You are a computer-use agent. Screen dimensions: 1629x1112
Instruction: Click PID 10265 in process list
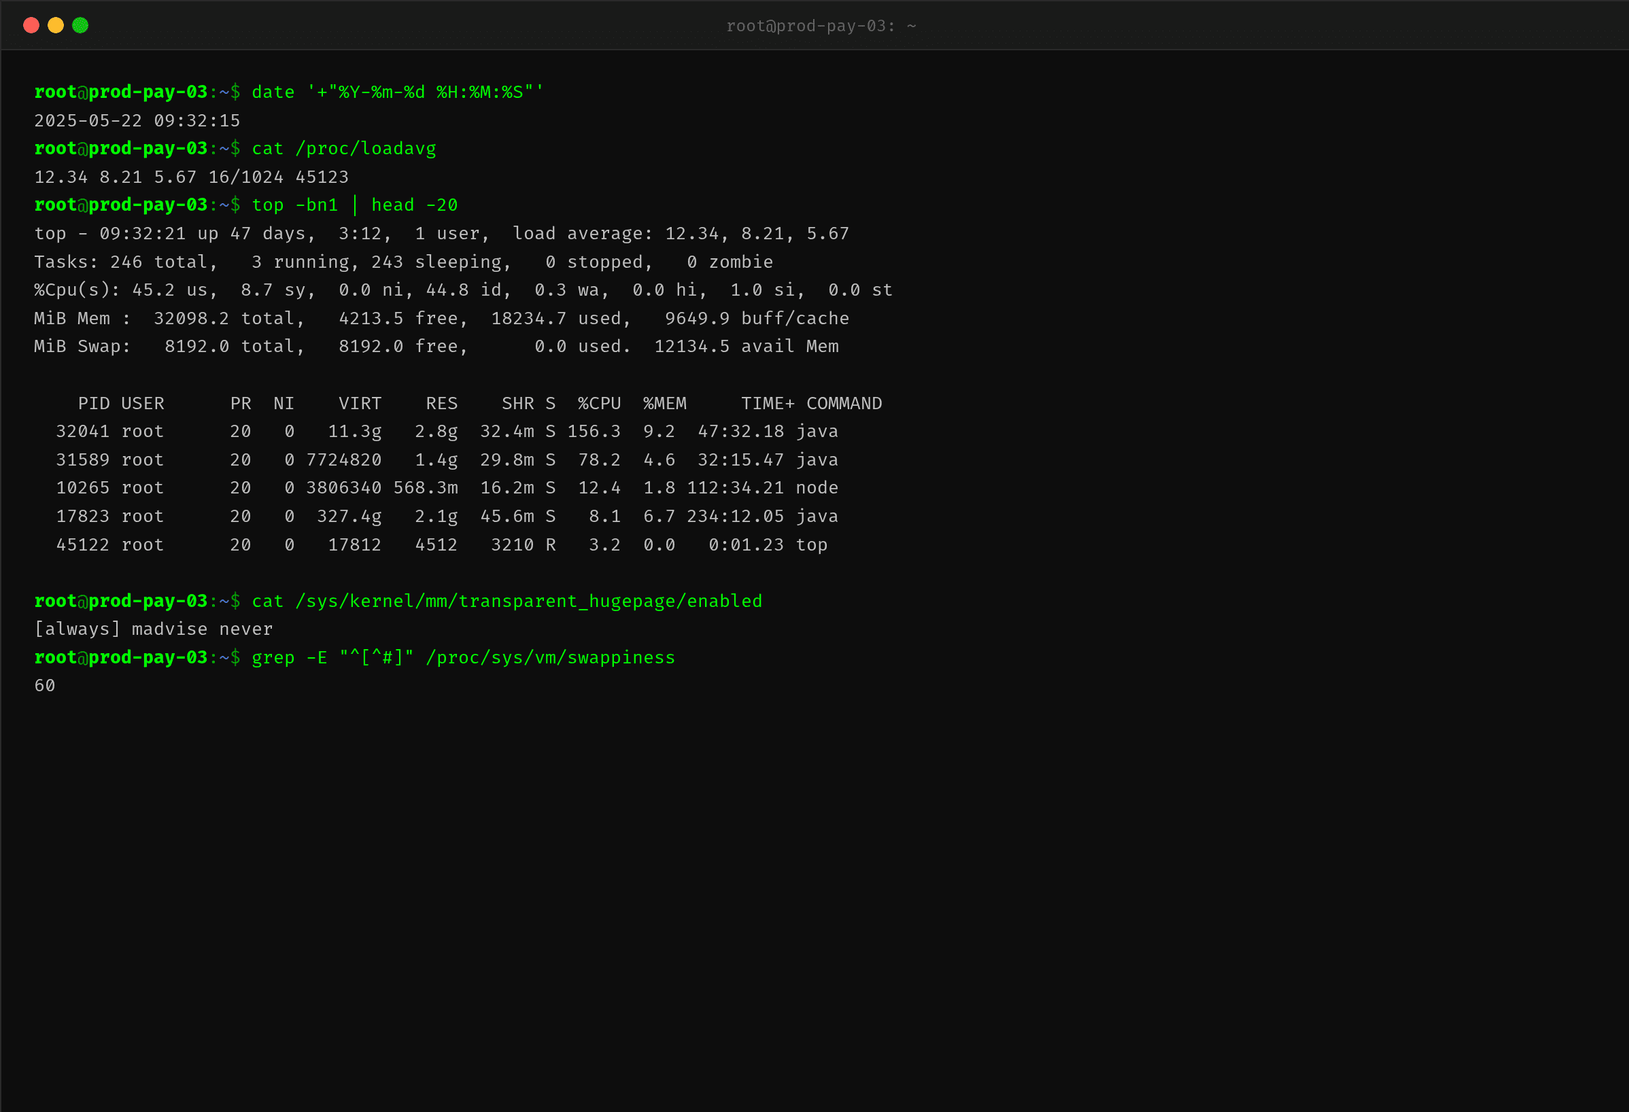[x=83, y=487]
